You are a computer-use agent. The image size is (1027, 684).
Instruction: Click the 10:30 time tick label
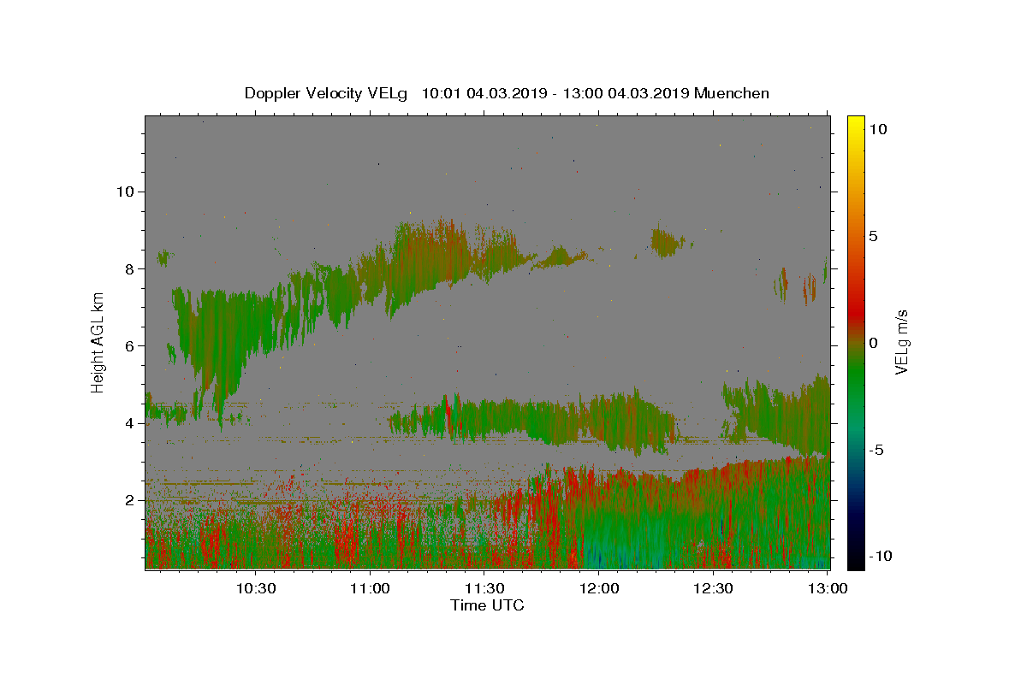[255, 588]
